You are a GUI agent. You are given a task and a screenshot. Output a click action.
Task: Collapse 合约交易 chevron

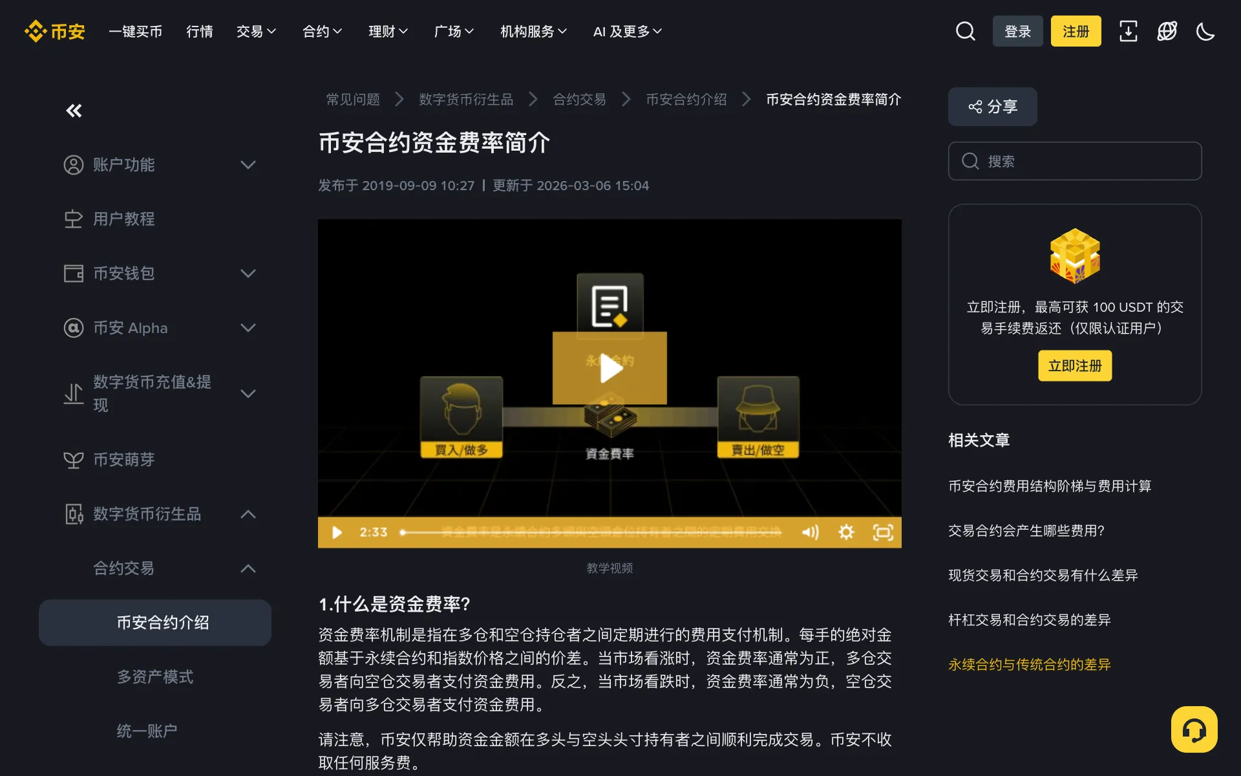tap(248, 568)
